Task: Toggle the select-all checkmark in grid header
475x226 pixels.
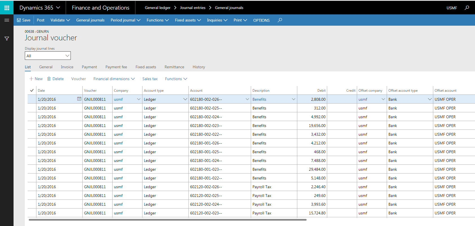Action: point(32,91)
